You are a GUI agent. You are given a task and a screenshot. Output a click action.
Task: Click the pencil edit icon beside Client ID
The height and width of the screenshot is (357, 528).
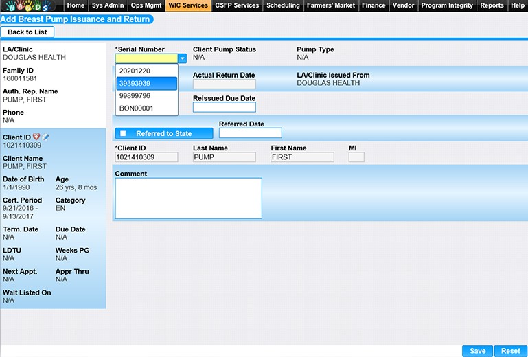tap(46, 137)
